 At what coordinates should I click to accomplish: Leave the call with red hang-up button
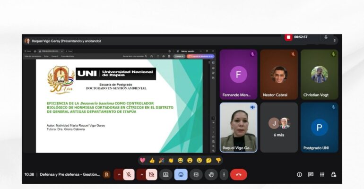tap(239, 175)
